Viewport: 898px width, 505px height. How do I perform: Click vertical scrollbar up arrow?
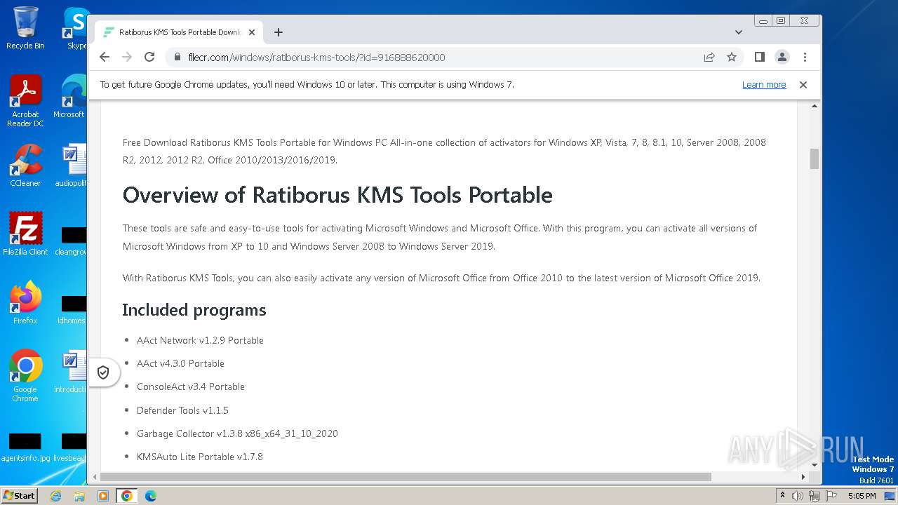point(815,106)
